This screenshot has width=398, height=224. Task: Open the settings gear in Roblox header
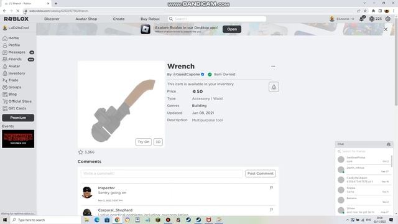click(388, 19)
